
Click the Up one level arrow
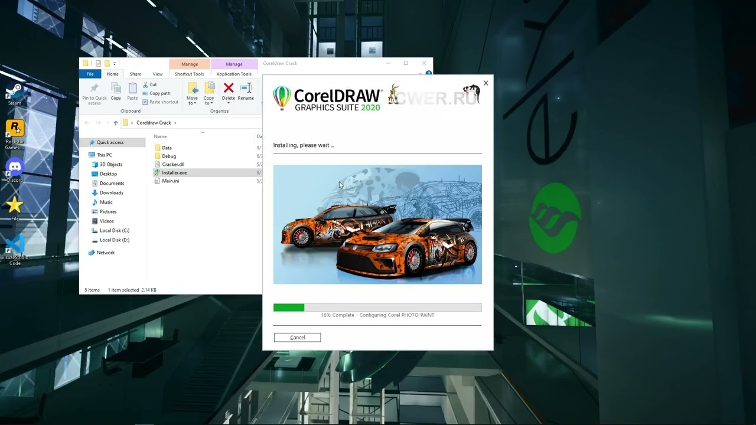(116, 123)
